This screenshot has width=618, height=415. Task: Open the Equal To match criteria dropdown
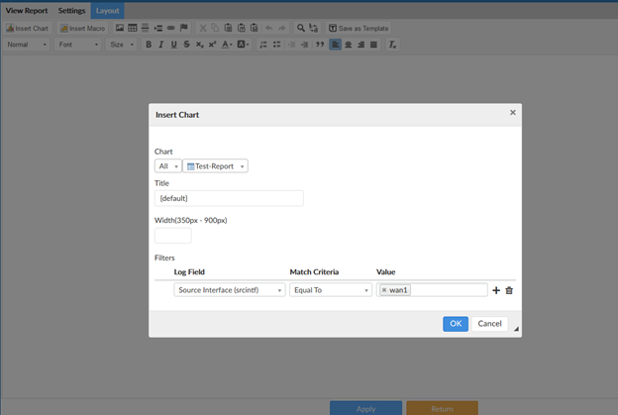(x=331, y=290)
